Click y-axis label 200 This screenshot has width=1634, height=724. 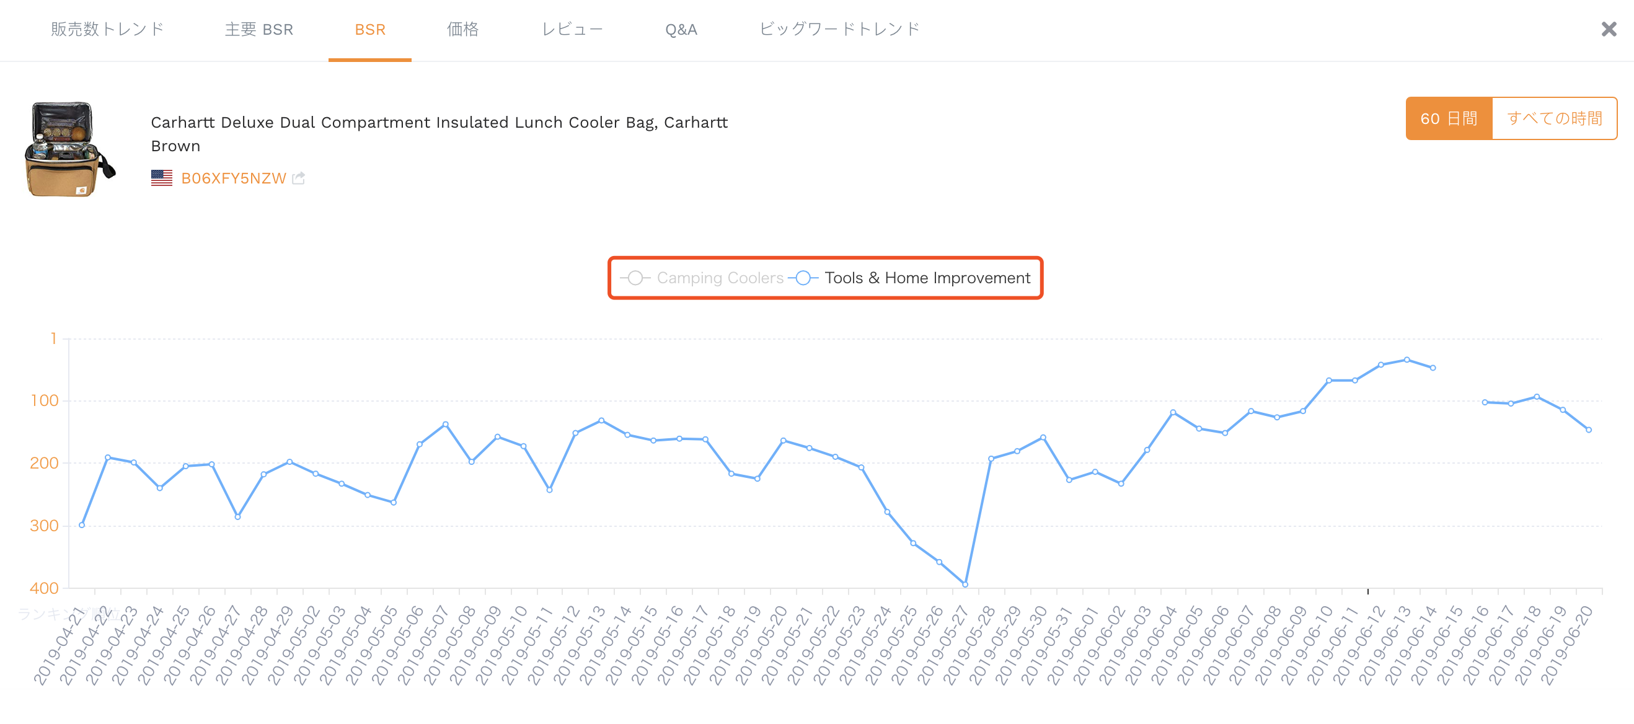[x=45, y=463]
